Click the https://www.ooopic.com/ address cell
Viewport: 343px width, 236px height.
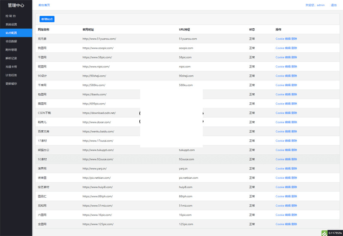coord(98,48)
